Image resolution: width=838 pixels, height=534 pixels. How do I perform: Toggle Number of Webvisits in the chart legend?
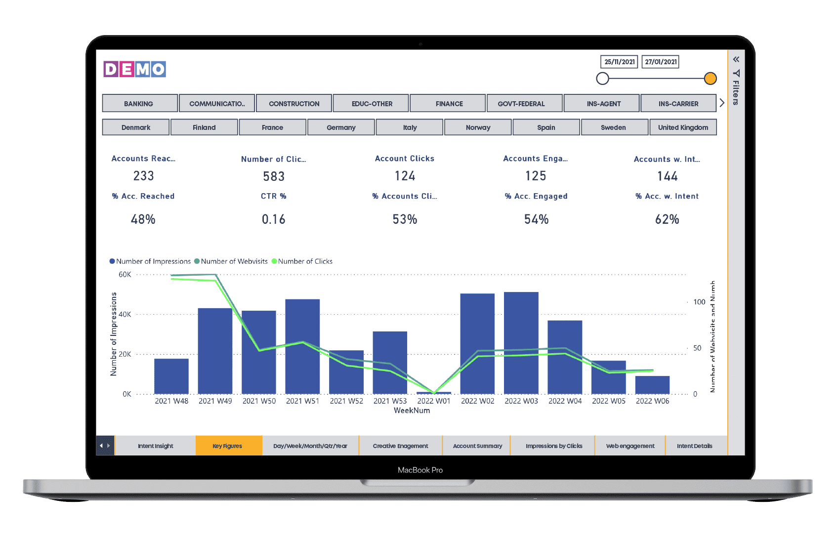(x=231, y=261)
